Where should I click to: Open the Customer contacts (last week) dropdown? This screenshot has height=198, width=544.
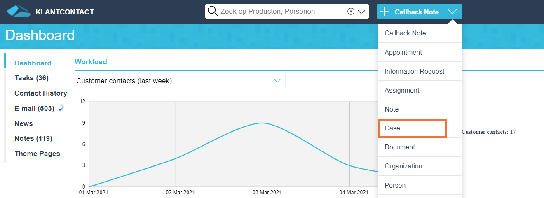coord(180,81)
